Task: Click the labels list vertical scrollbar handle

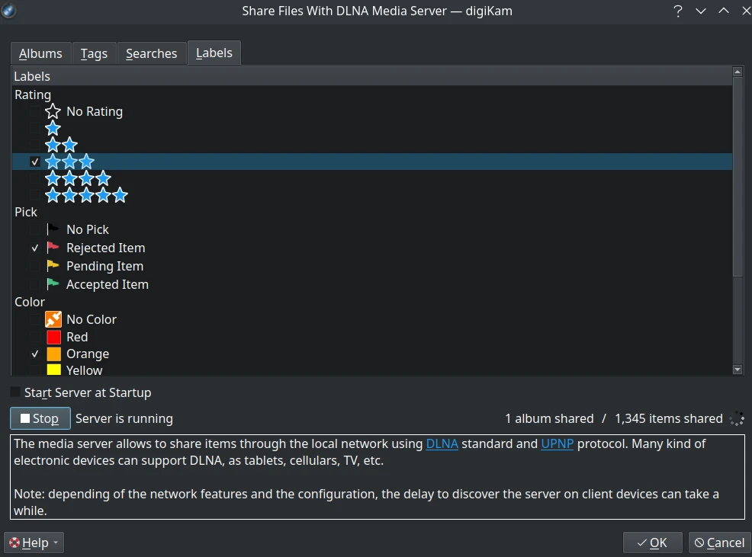Action: tap(738, 177)
